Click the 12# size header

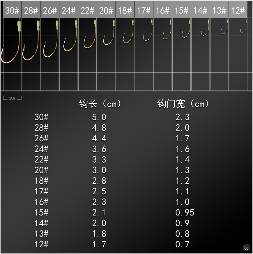point(238,11)
